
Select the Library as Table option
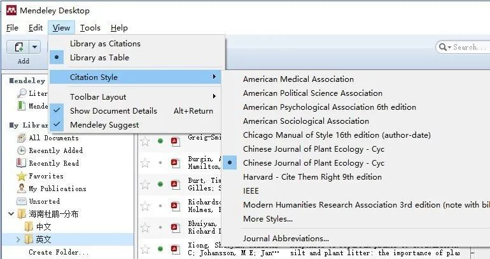tap(137, 58)
